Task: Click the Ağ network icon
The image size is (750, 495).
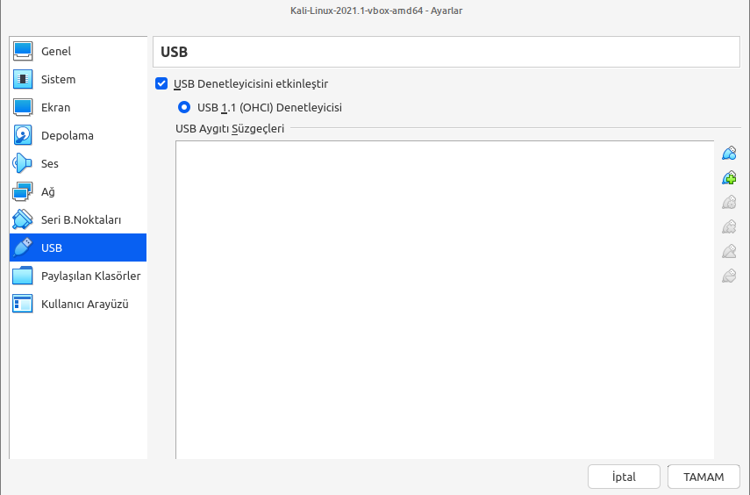Action: [24, 191]
